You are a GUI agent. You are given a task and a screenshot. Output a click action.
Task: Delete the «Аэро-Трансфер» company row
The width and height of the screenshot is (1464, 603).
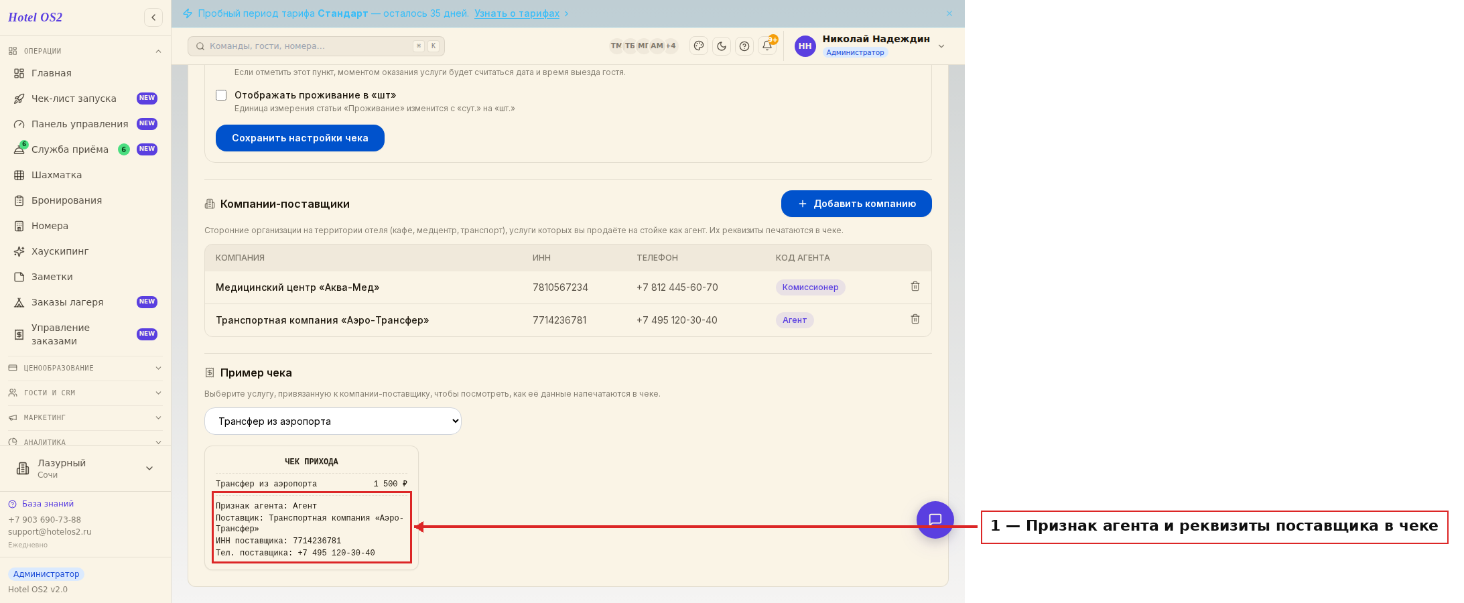915,320
